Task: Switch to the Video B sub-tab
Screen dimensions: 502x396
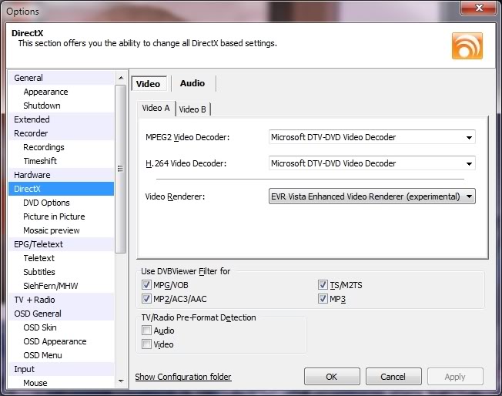Action: tap(192, 109)
